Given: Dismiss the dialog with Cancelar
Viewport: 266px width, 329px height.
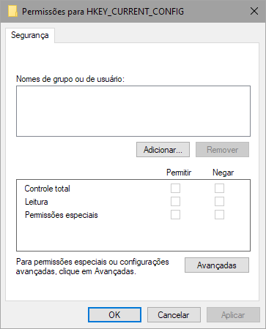Looking at the screenshot, I should pos(174,315).
